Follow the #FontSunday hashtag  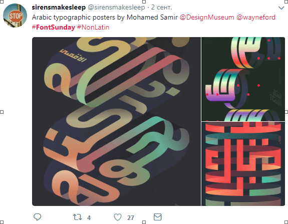click(x=54, y=27)
